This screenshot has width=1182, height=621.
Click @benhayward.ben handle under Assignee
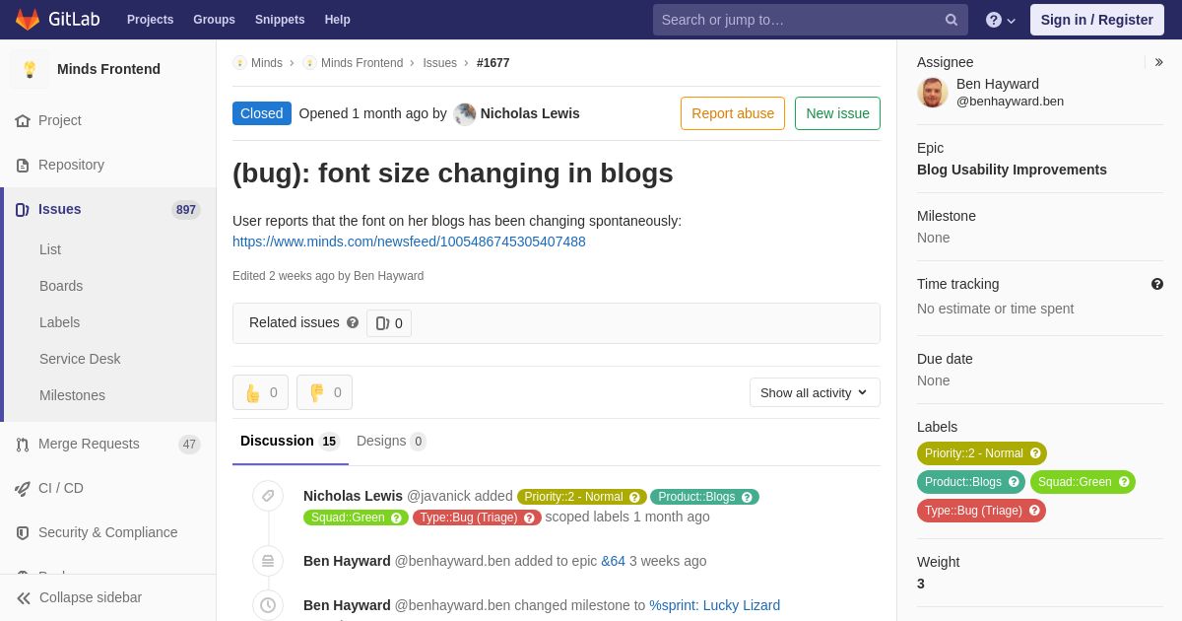point(1010,102)
